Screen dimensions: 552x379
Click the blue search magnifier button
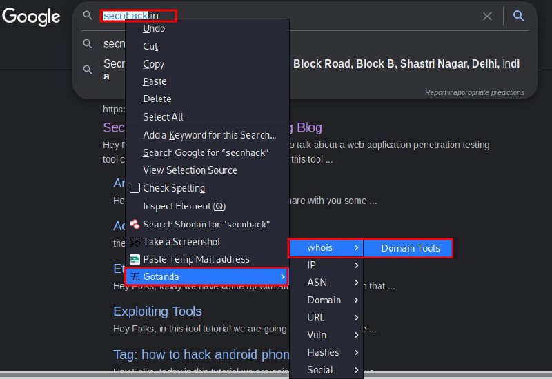(519, 16)
